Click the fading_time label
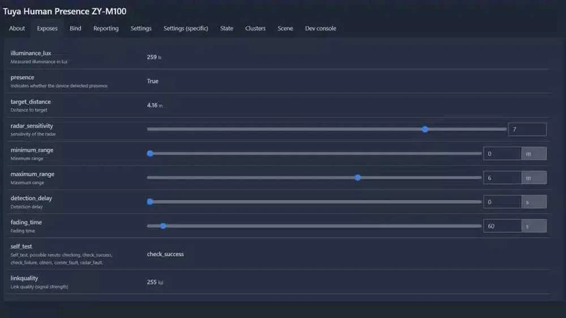This screenshot has width=566, height=318. click(x=26, y=222)
